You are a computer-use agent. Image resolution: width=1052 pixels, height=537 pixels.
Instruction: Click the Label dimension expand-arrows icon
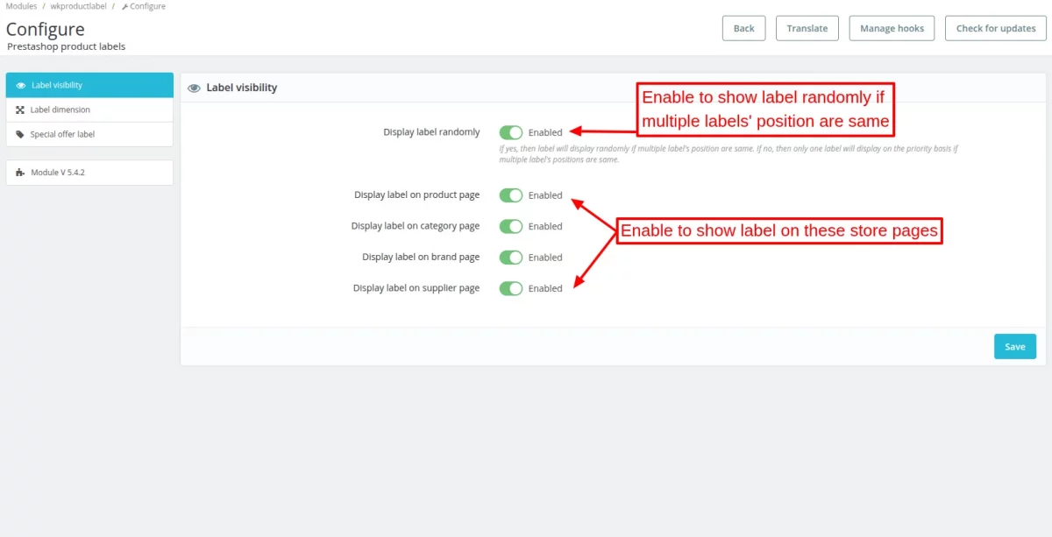(20, 110)
